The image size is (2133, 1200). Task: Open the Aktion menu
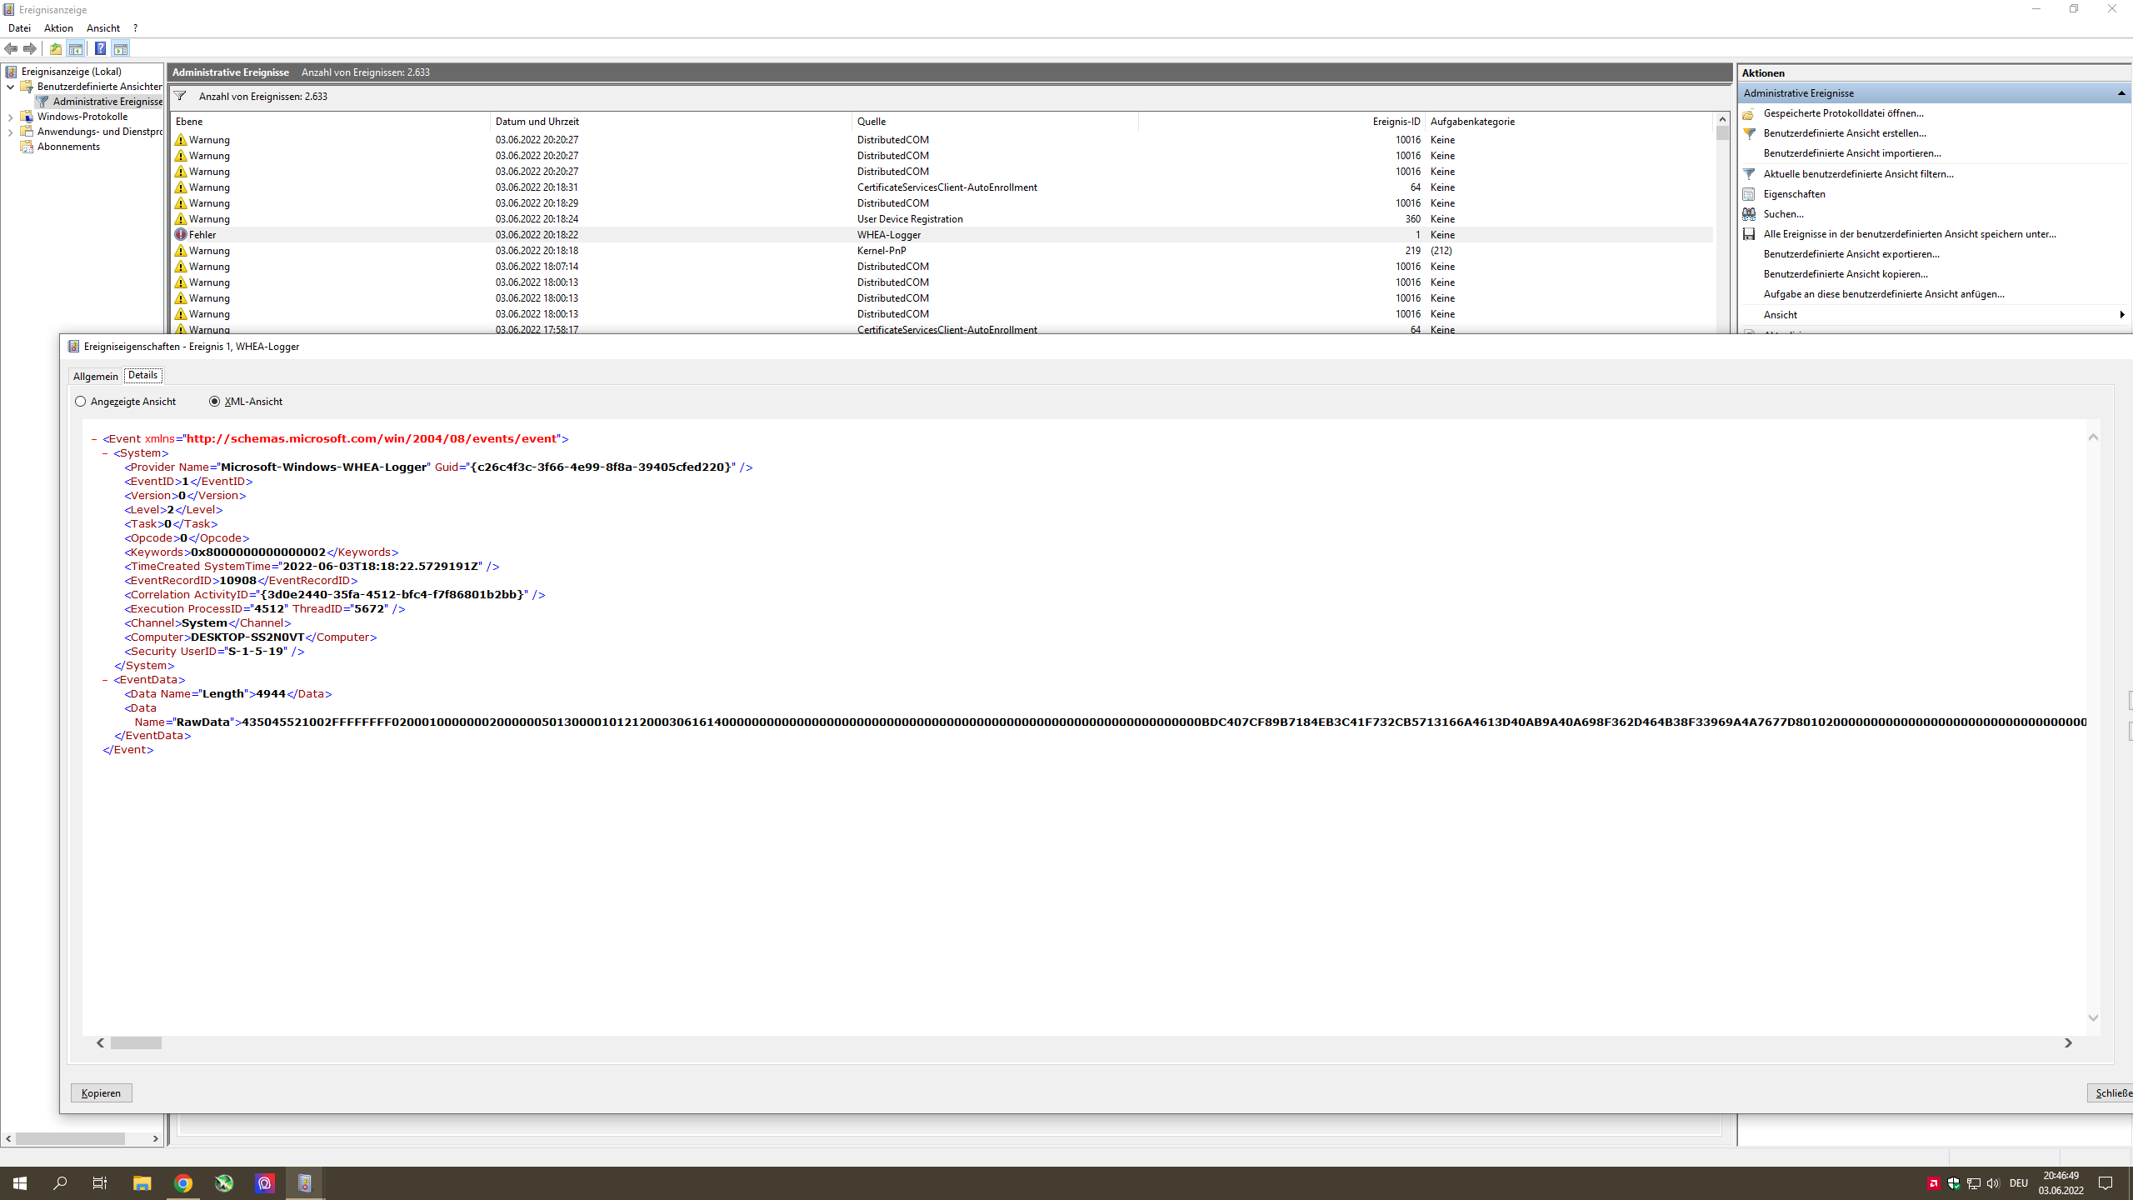coord(58,28)
